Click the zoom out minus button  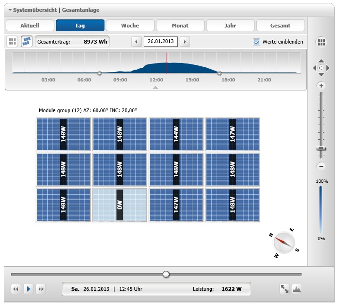tap(322, 166)
